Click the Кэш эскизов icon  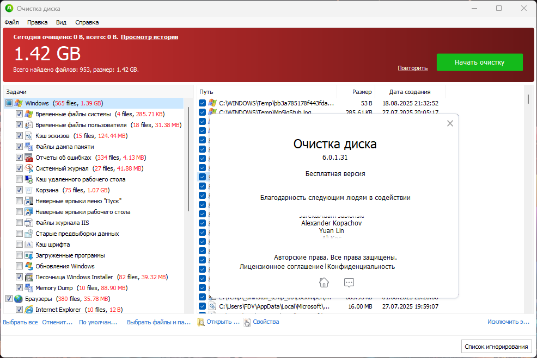point(29,136)
